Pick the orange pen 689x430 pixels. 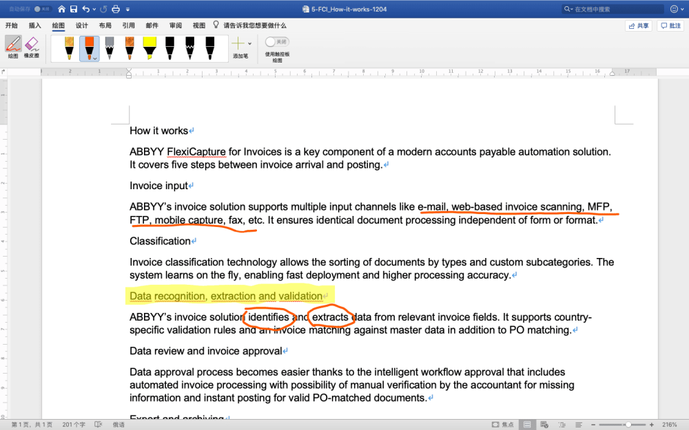(89, 48)
